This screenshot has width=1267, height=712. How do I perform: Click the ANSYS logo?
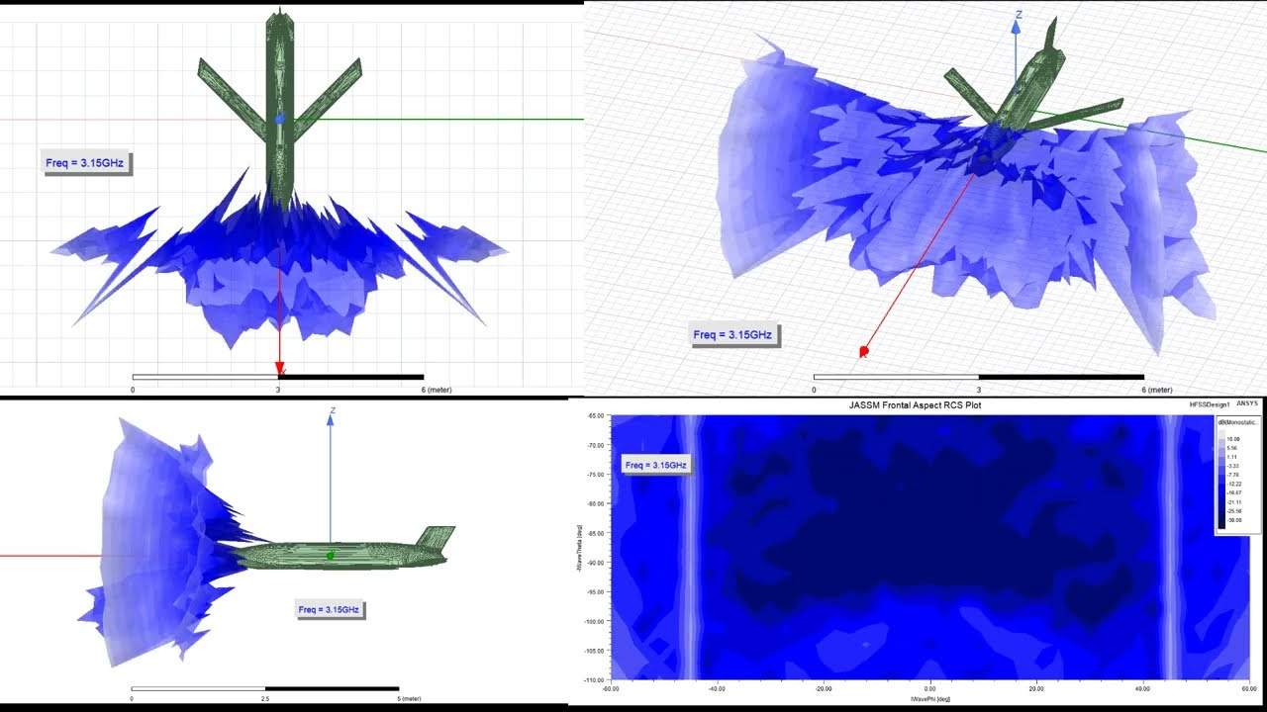coord(1247,403)
